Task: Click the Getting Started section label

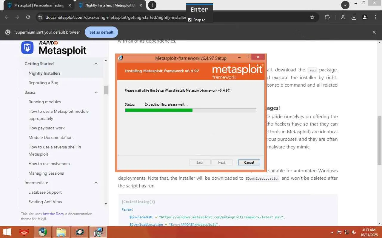Action: pos(39,64)
